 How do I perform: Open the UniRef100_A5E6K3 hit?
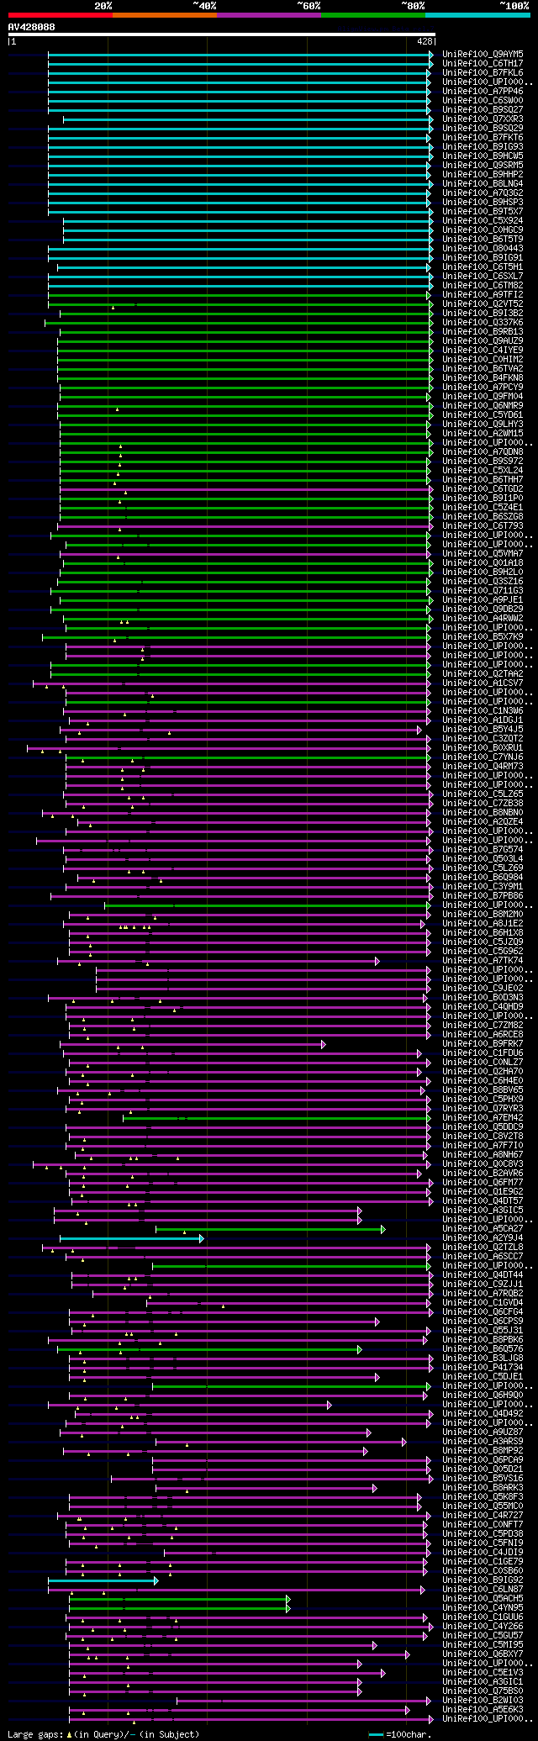click(x=483, y=1709)
